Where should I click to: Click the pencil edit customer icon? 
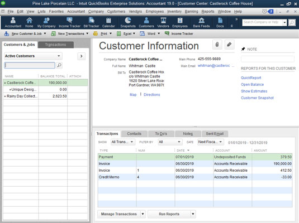pos(229,45)
